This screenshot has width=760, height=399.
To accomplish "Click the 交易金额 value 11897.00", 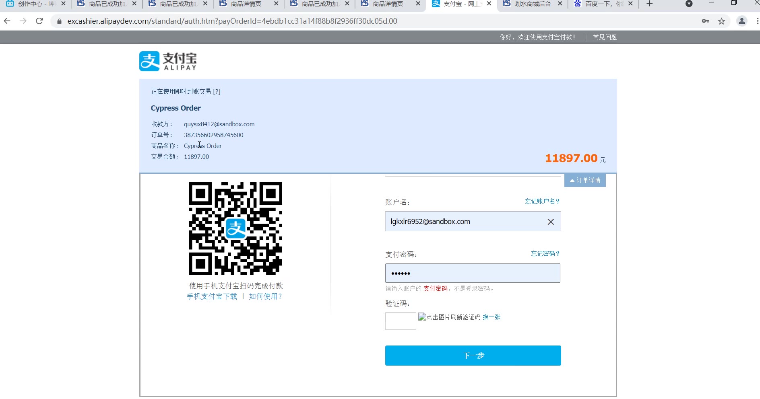I will tap(196, 157).
